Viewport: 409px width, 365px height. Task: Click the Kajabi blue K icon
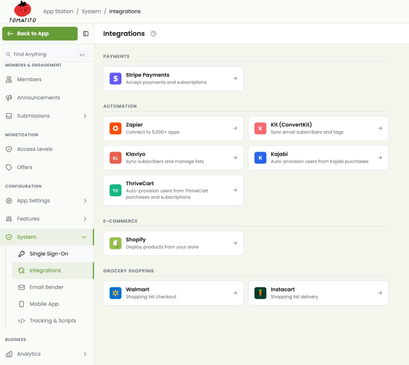pos(260,158)
